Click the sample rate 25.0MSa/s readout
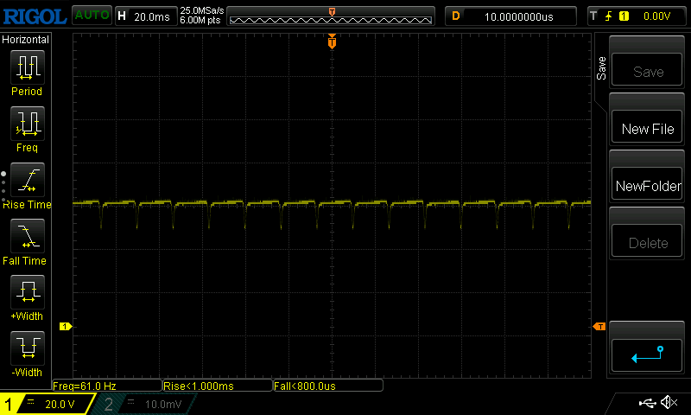This screenshot has height=415, width=691. [x=202, y=10]
